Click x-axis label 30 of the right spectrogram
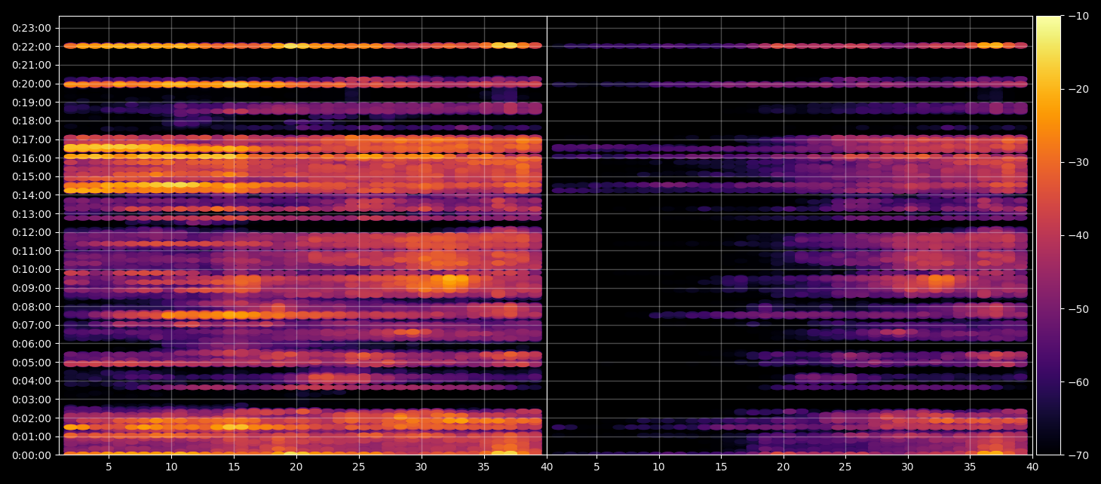Viewport: 1101px width, 484px height. 909,467
